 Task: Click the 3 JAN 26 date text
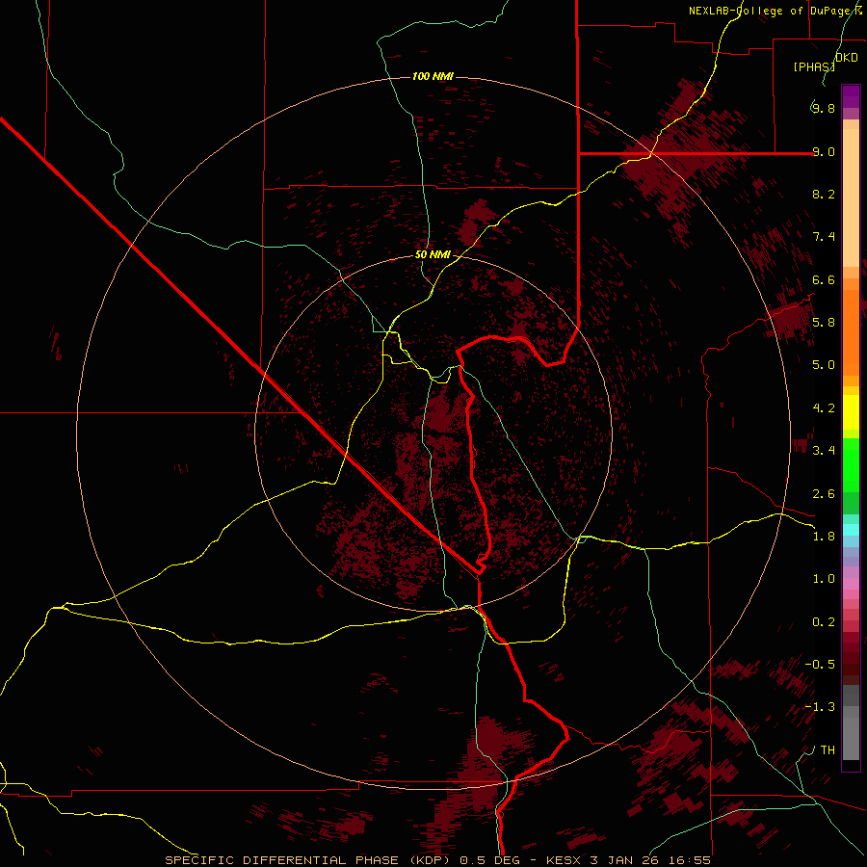point(623,860)
